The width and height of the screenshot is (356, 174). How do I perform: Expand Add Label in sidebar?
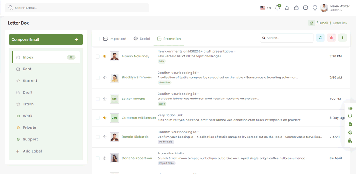[32, 151]
